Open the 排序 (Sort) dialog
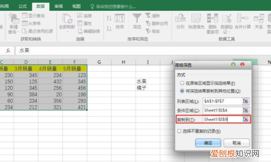This screenshot has width=271, height=162. tap(120, 22)
